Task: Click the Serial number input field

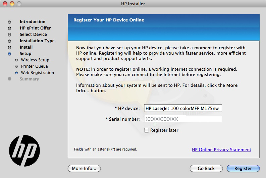Action: [x=183, y=119]
